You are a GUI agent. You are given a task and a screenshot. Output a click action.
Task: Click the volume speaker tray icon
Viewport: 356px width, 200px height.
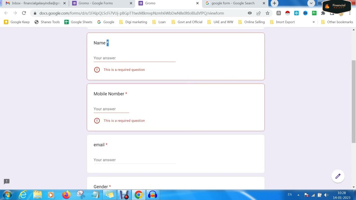pos(326,195)
